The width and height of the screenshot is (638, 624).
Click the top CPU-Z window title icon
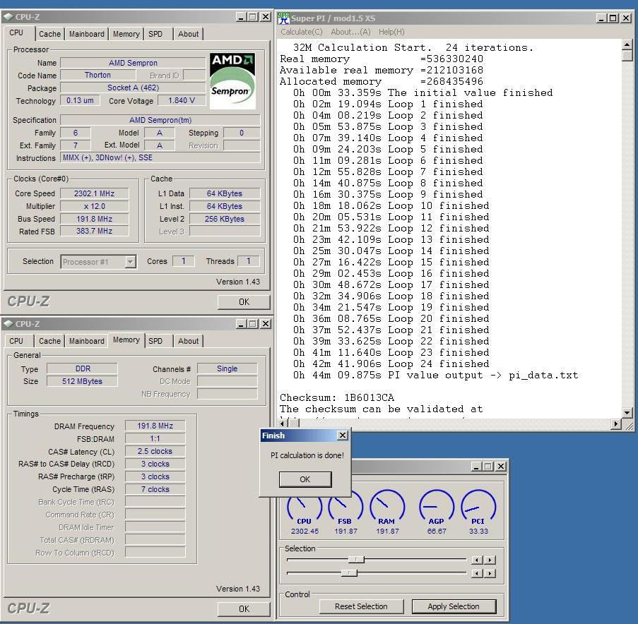coord(8,17)
